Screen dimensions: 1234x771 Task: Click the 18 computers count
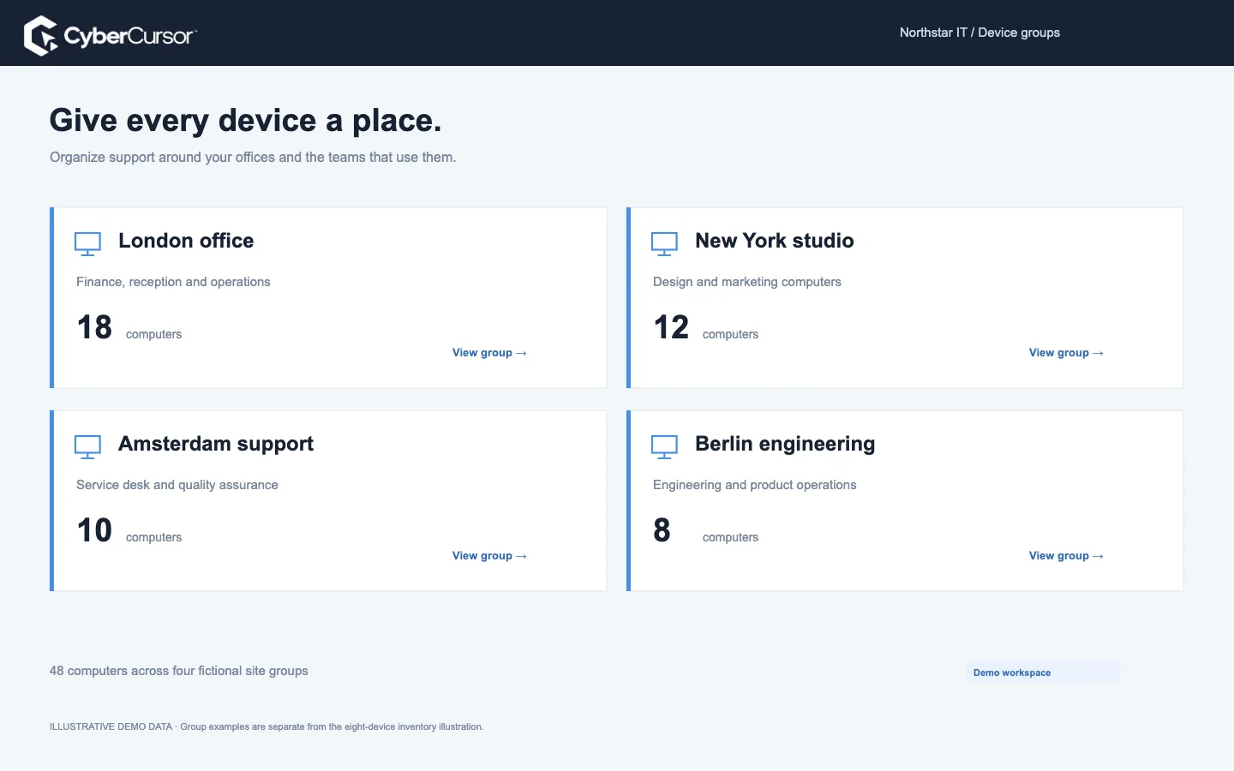click(x=129, y=327)
